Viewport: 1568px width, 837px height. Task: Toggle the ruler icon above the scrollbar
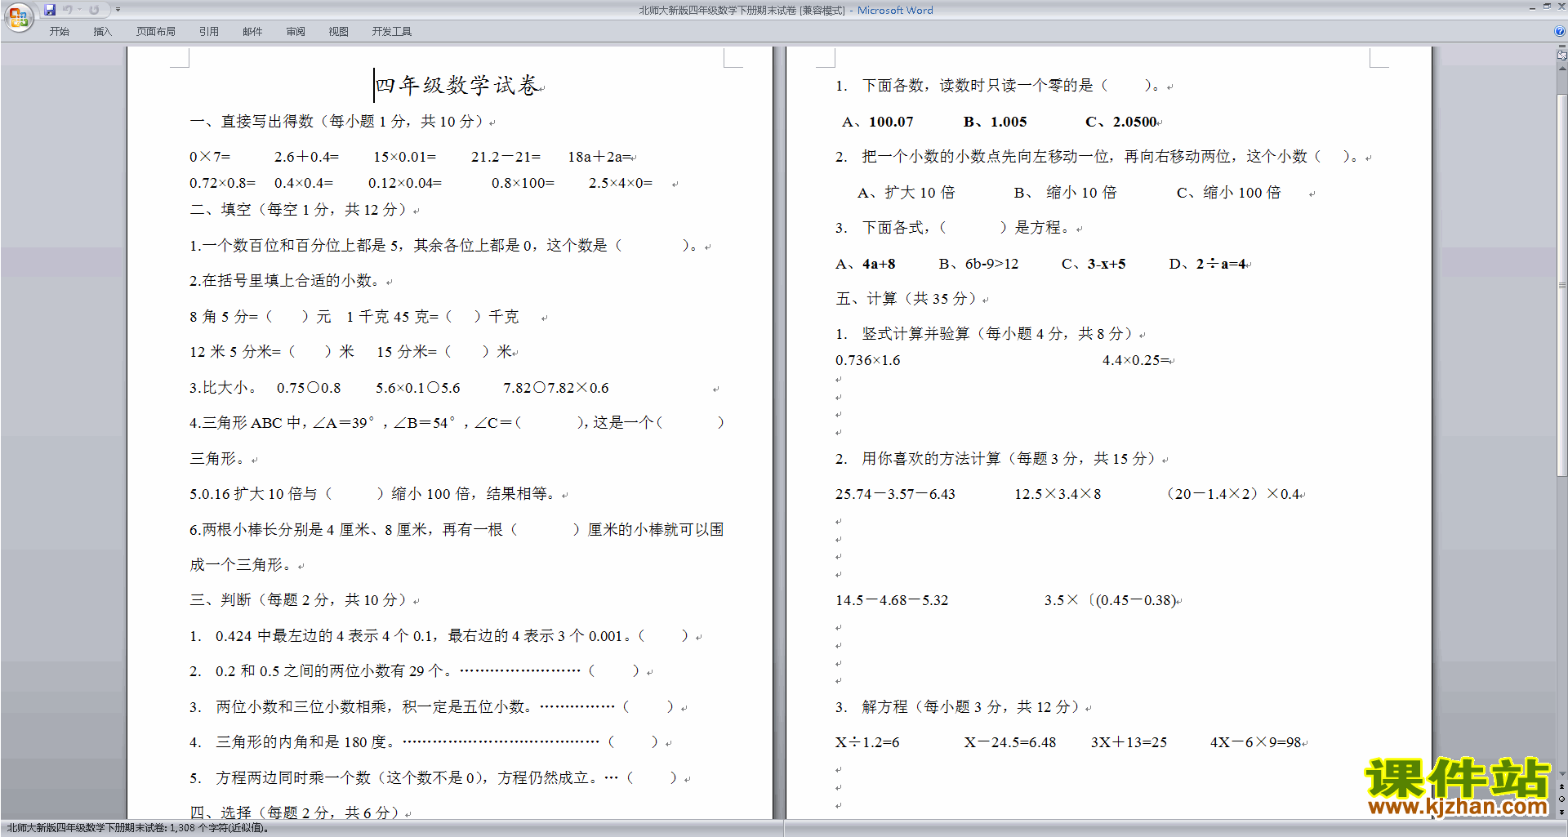[x=1561, y=56]
